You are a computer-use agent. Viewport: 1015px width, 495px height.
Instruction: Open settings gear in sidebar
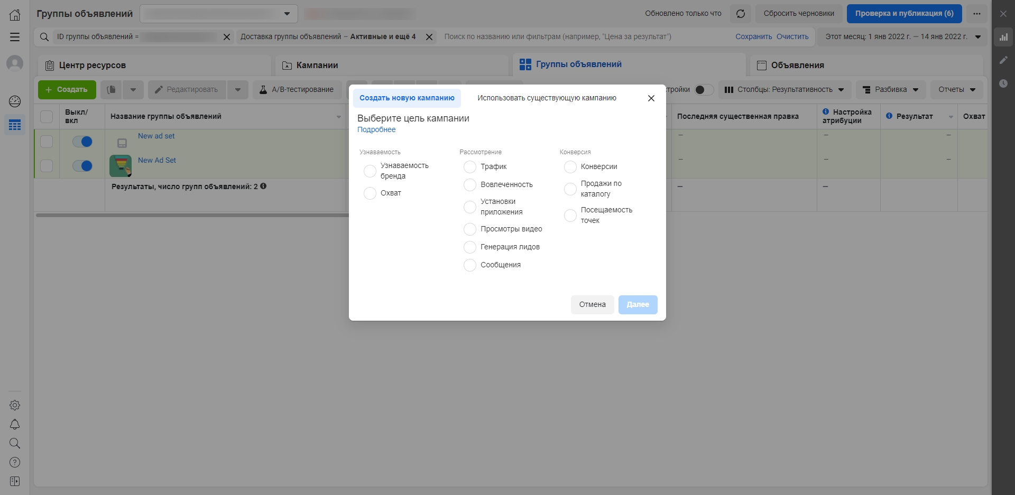click(x=15, y=405)
